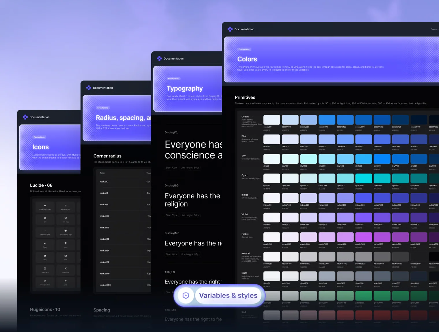Click the logo in the Icons documentation header
The width and height of the screenshot is (439, 332).
pyautogui.click(x=25, y=117)
